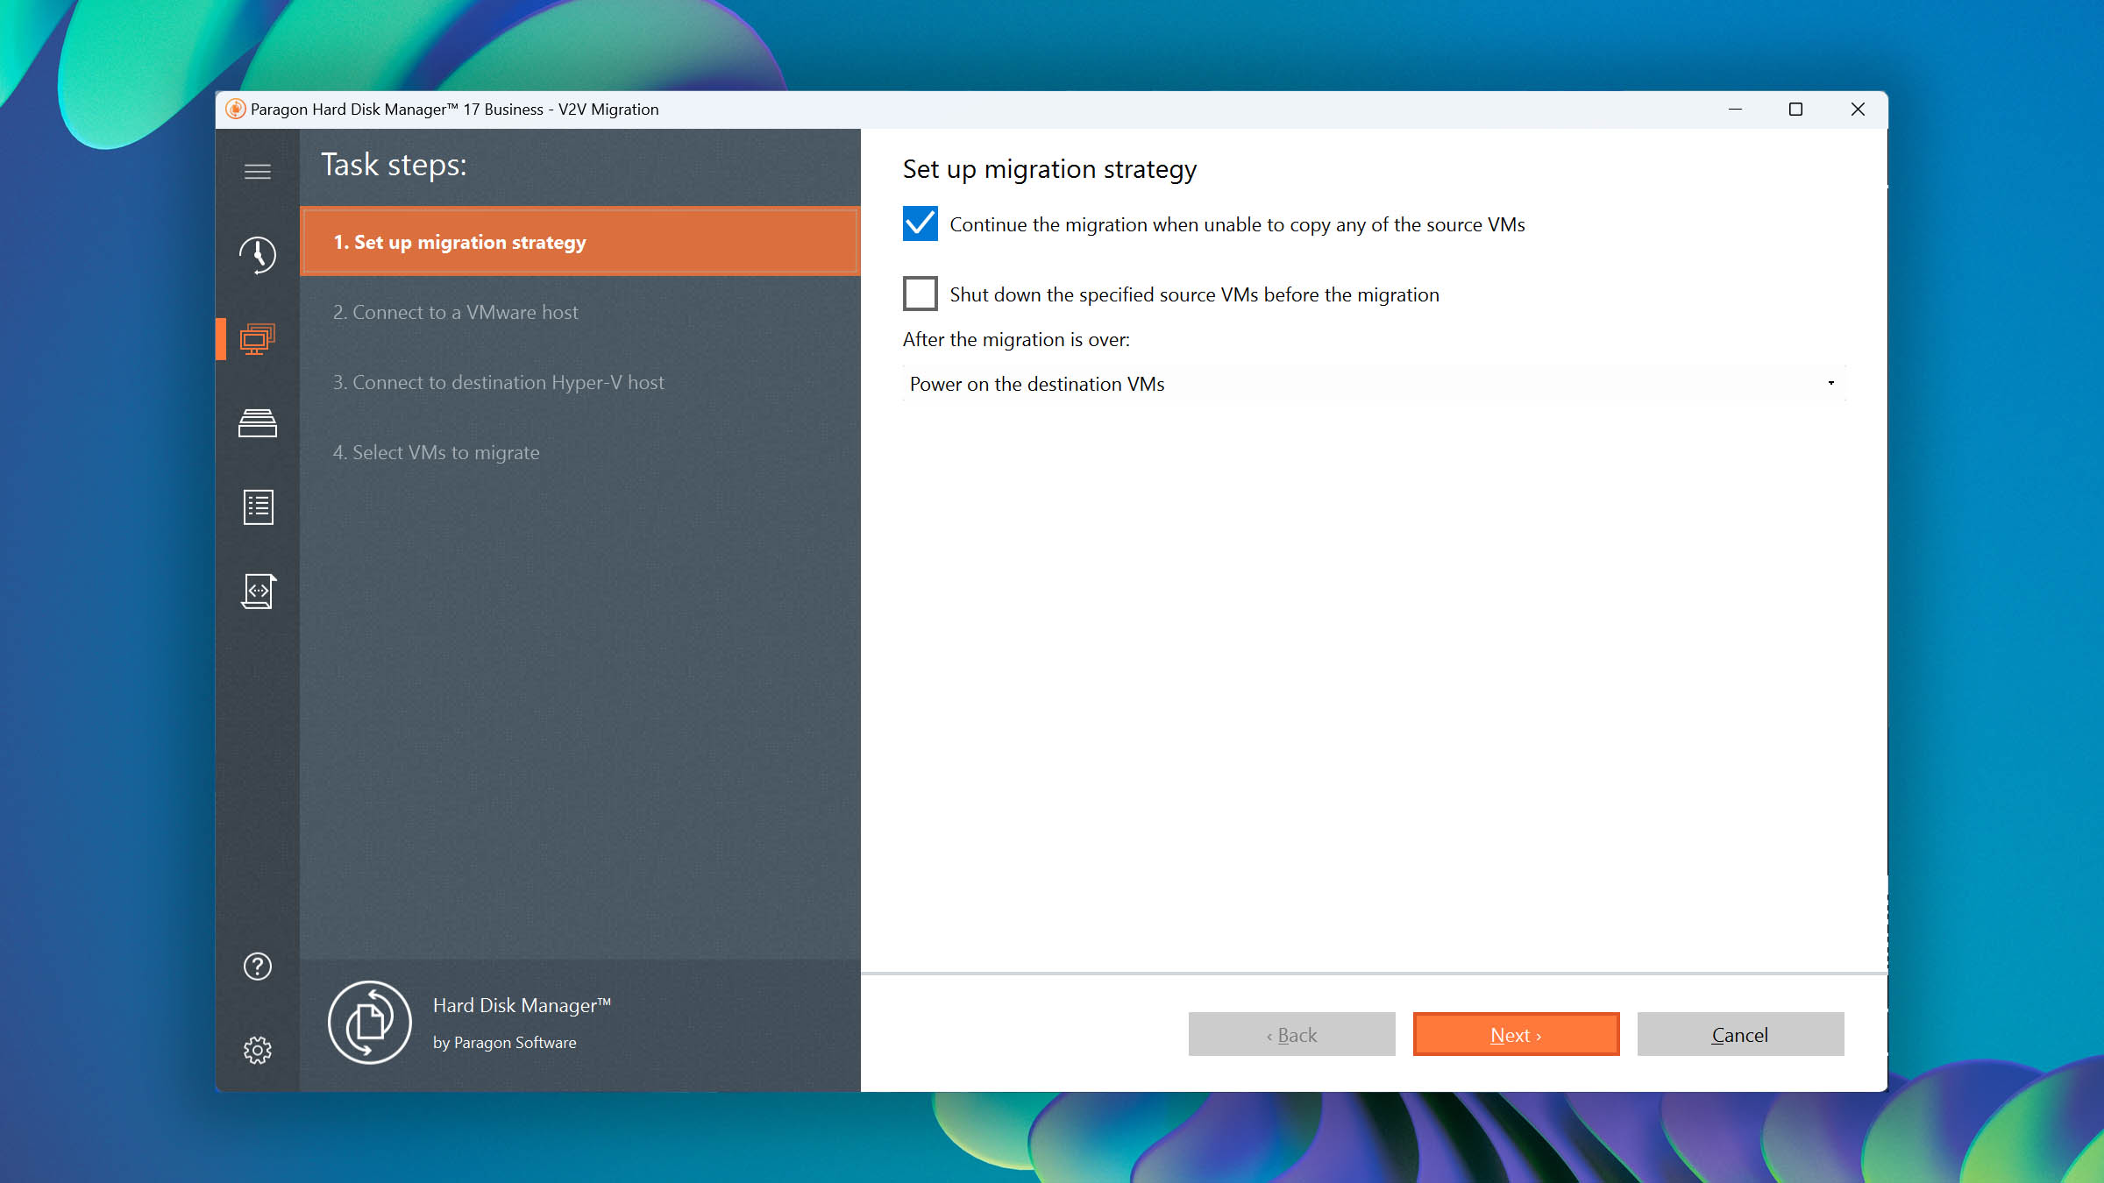Maximize the Paragon window

tap(1795, 110)
